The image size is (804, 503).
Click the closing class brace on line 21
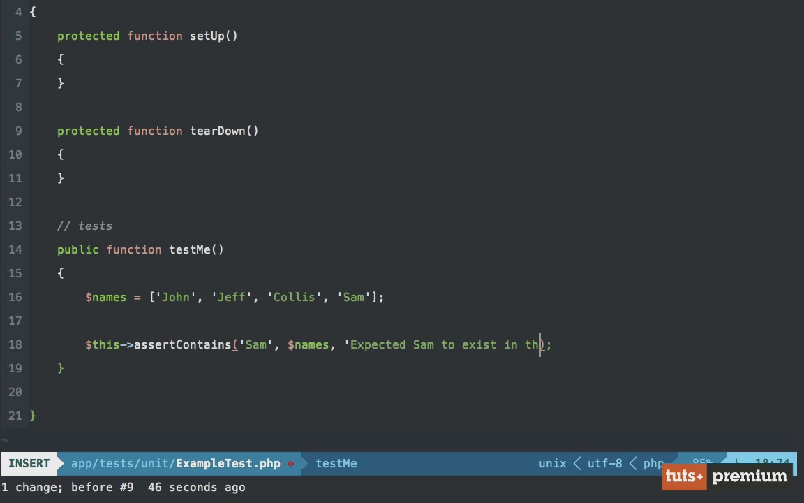[33, 416]
